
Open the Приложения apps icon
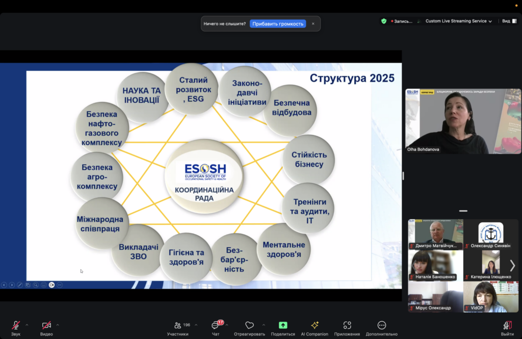347,326
